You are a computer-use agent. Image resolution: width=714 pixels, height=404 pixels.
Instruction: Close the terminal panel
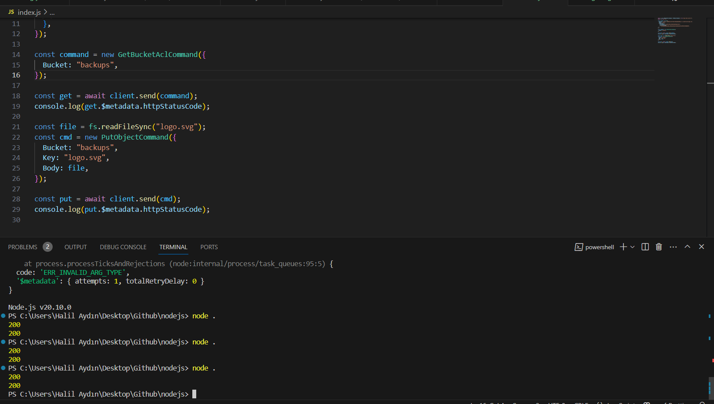coord(701,247)
